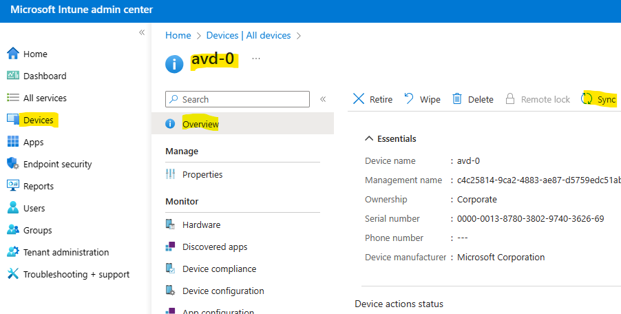The height and width of the screenshot is (314, 621).
Task: Click the Home house icon in sidebar
Action: 13,54
